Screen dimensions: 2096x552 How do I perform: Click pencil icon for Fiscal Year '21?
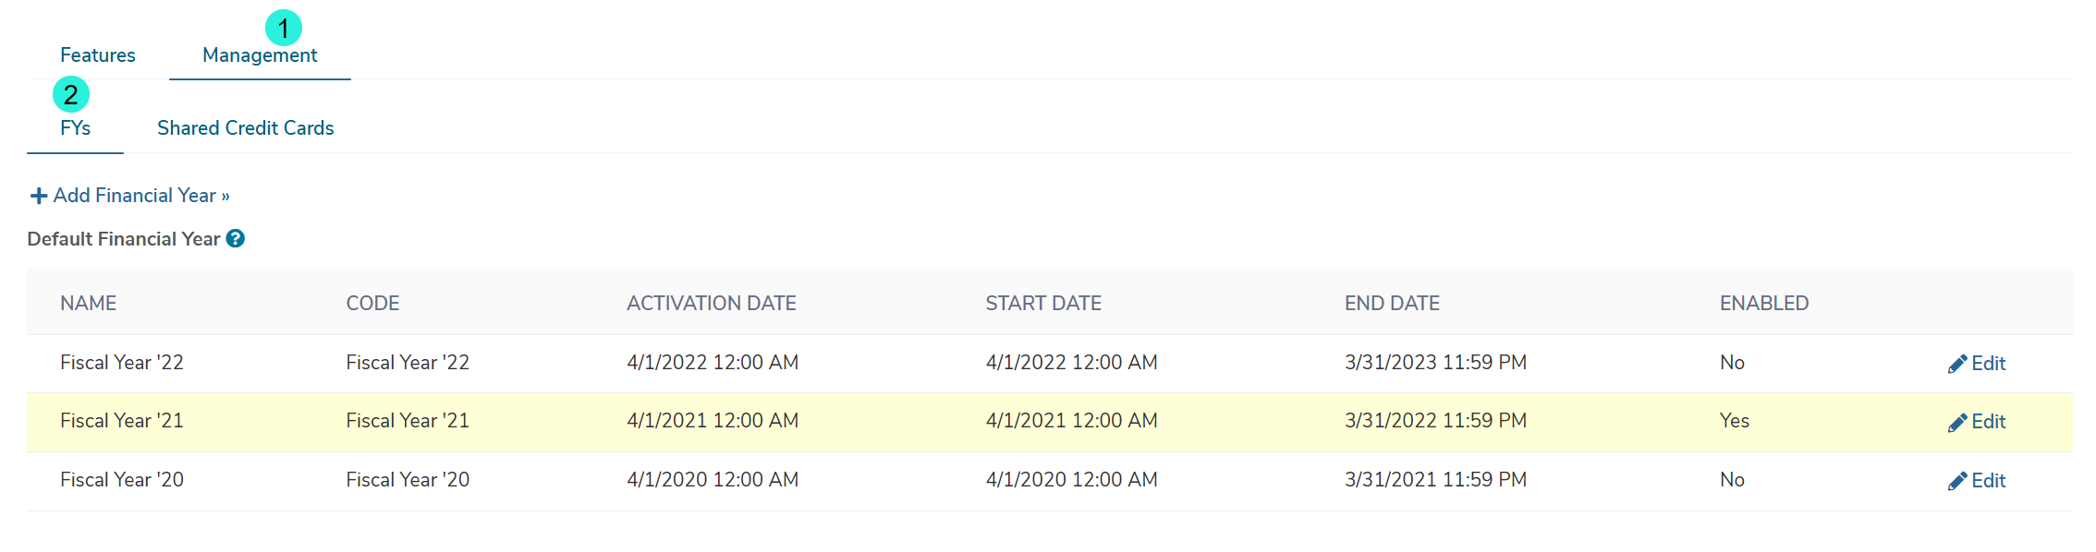[1956, 423]
